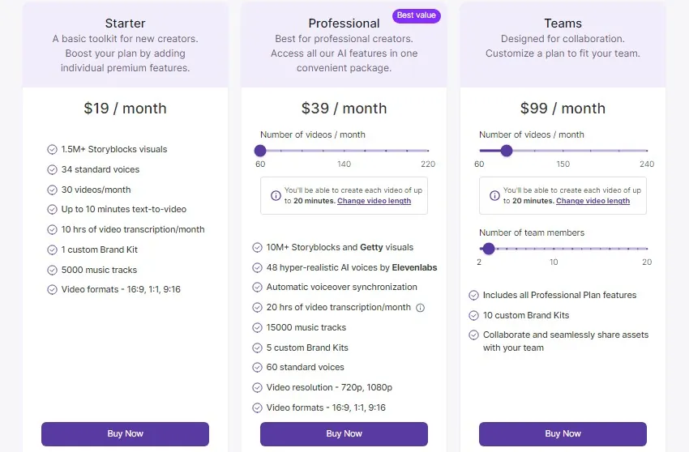Click Teams videos per month slider handle
Viewport: 689px width, 452px height.
click(x=507, y=151)
